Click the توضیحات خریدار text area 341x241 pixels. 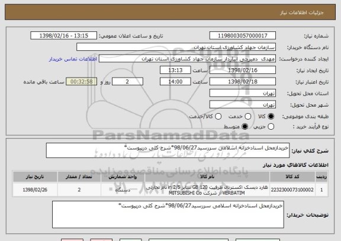(168, 214)
